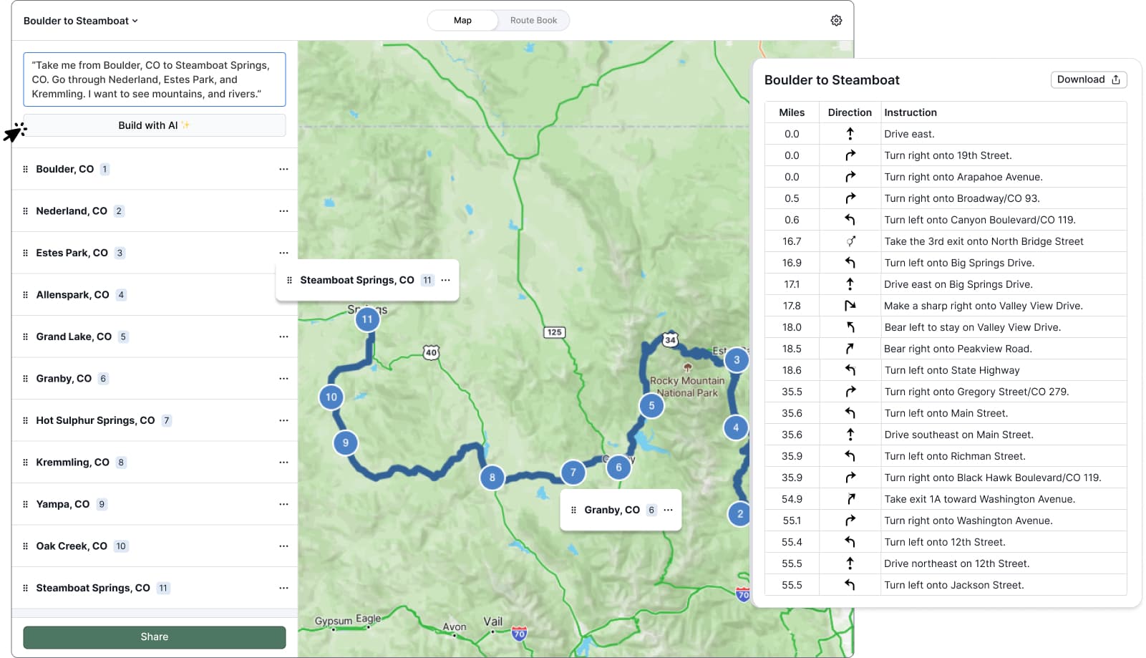Click the drag handle beside Grand Lake, CO
The height and width of the screenshot is (658, 1146).
(x=26, y=337)
